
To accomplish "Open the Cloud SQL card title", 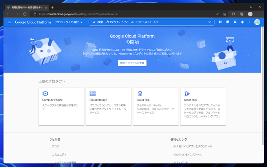I will (x=143, y=100).
